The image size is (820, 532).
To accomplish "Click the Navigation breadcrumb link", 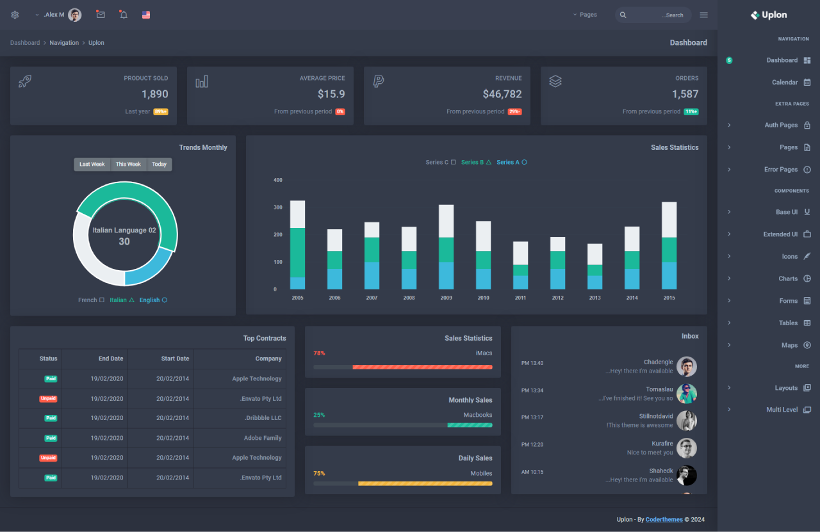I will pos(64,43).
